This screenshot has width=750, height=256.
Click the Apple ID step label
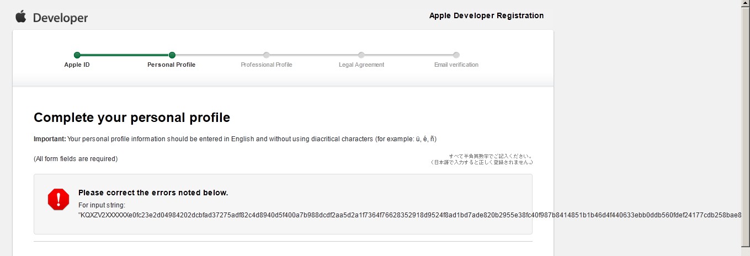tap(77, 65)
